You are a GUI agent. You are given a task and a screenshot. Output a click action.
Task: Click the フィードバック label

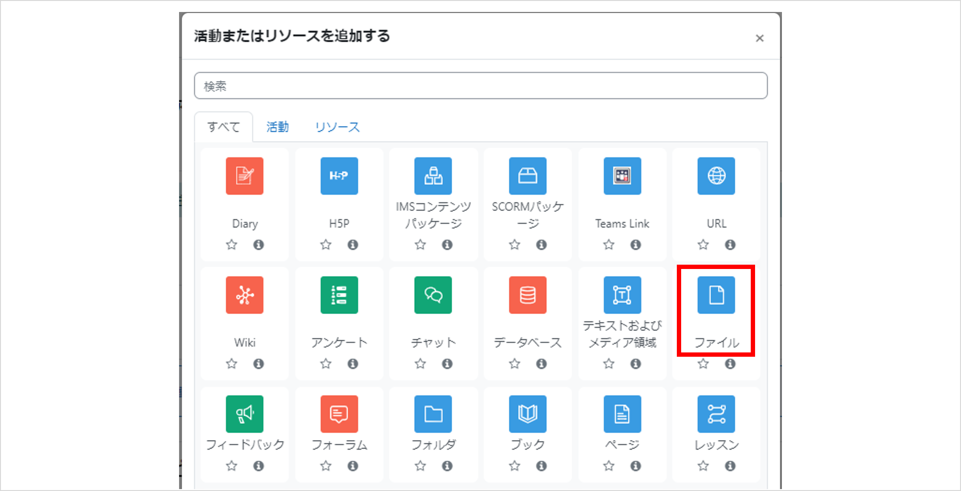tap(245, 444)
